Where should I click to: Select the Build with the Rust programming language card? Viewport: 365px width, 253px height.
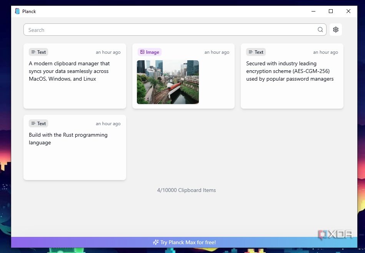75,147
